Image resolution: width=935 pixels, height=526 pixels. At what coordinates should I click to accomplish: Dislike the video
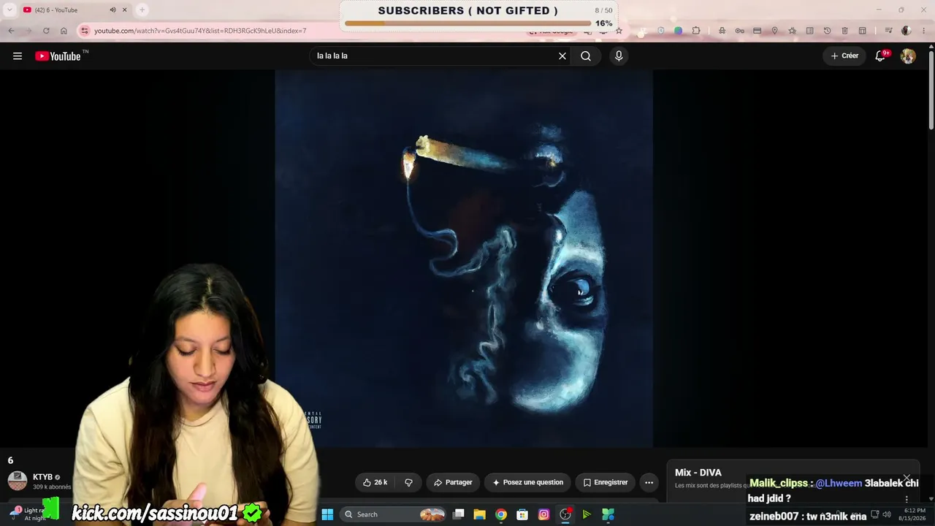tap(408, 482)
